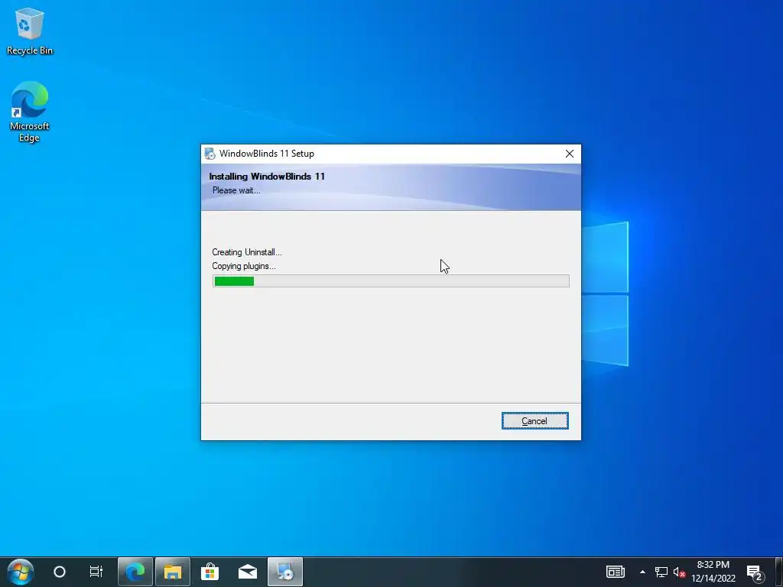The width and height of the screenshot is (783, 587).
Task: Select the 'Creating Uninstall...' status text
Action: pos(247,252)
